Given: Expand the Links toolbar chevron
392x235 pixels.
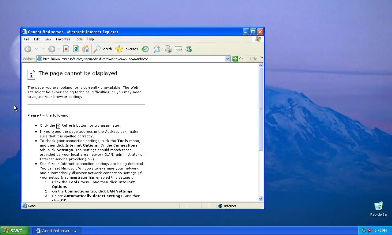Looking at the screenshot, I should [261, 58].
